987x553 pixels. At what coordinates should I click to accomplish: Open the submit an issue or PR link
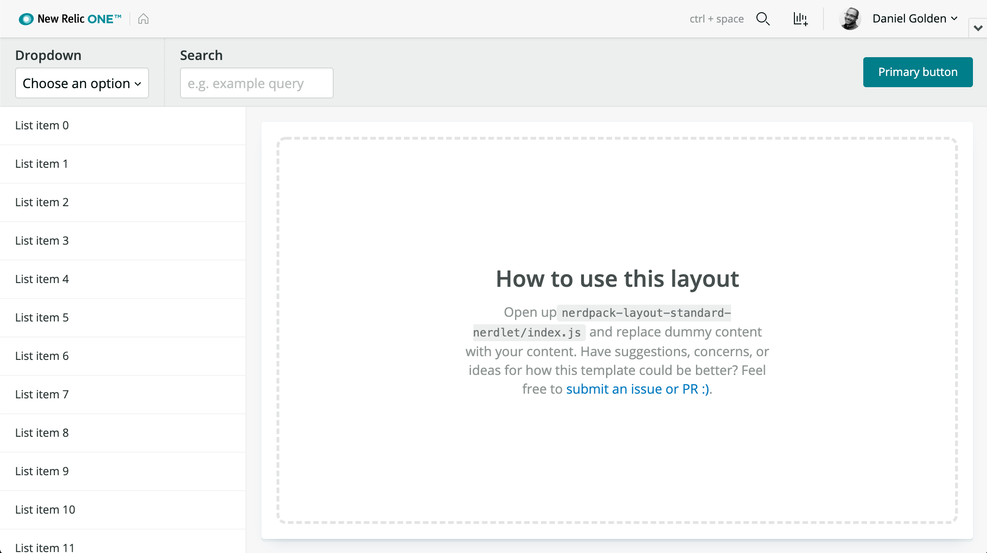pos(637,389)
